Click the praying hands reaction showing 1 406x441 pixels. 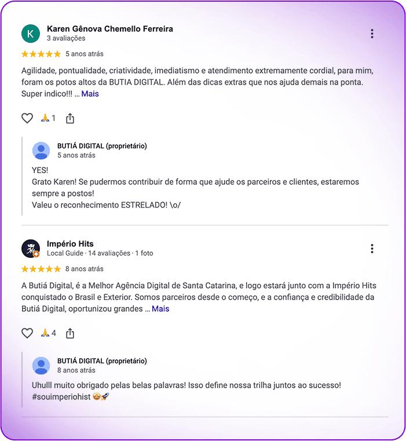tap(48, 118)
